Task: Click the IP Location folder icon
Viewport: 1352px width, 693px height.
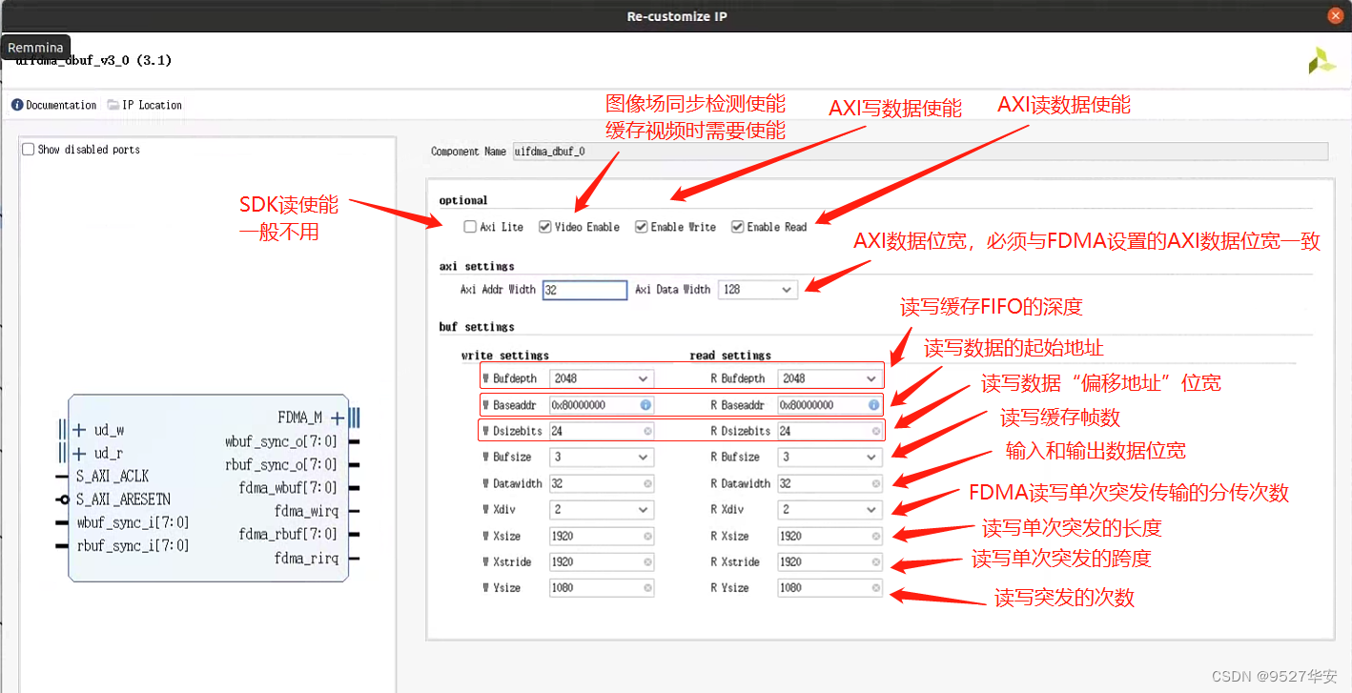Action: 113,105
